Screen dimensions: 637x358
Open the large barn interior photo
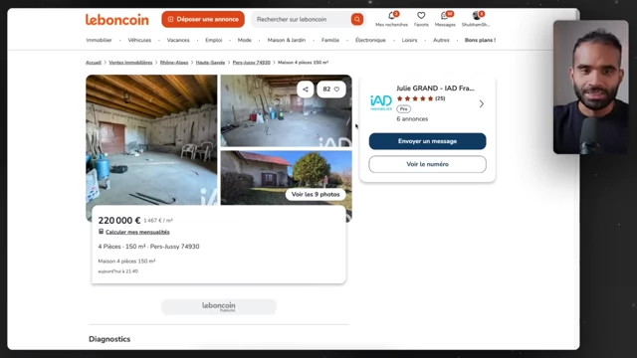click(151, 139)
